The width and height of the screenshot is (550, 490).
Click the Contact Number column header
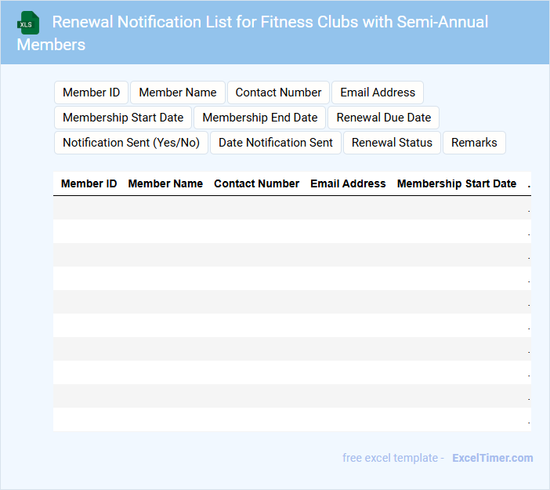(x=256, y=183)
